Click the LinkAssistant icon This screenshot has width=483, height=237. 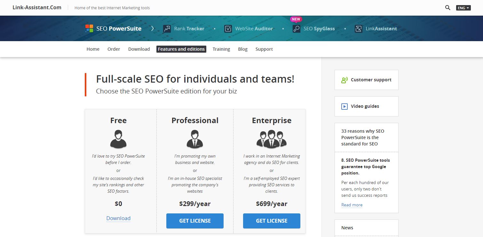tap(359, 29)
